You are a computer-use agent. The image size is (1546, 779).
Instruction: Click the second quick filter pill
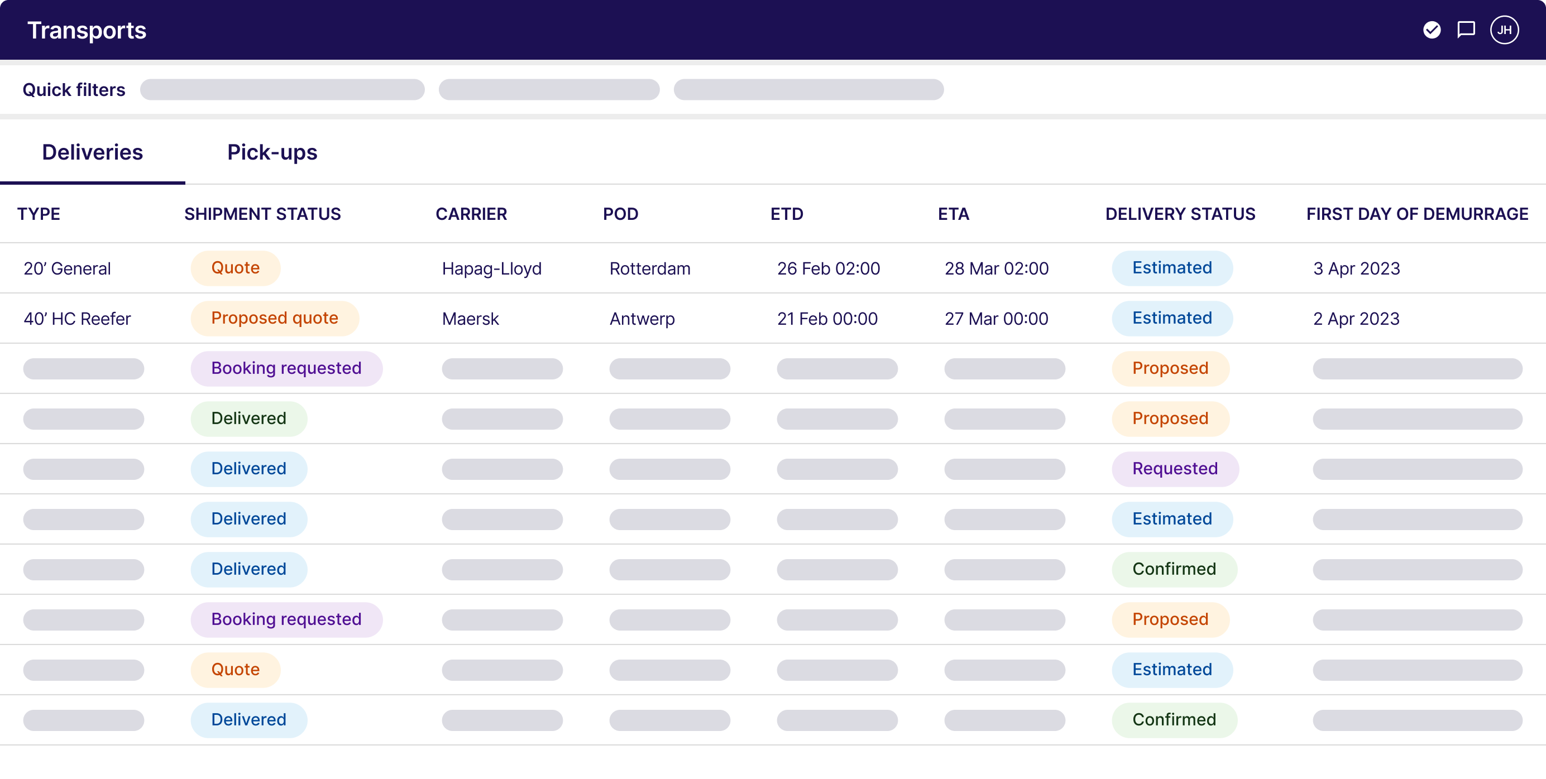point(548,90)
